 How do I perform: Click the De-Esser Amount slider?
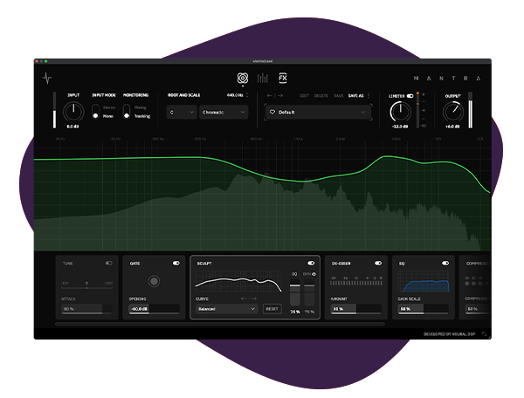[355, 309]
